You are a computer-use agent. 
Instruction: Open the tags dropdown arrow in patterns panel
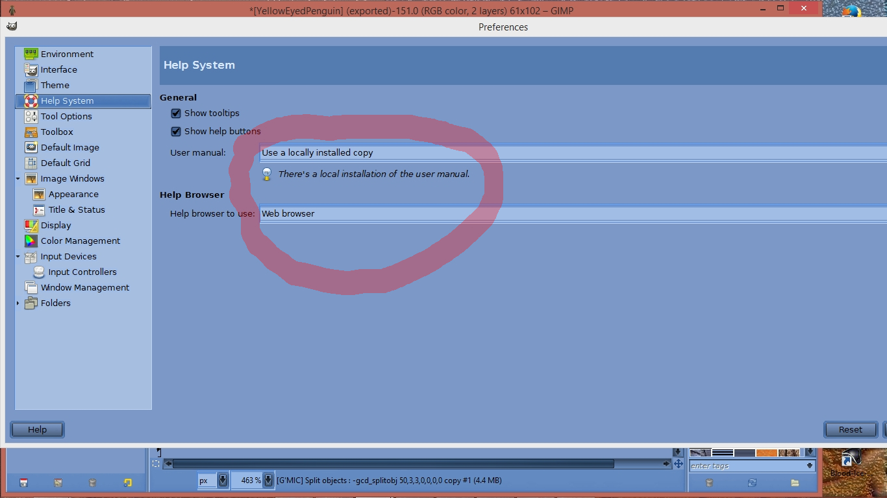click(810, 466)
